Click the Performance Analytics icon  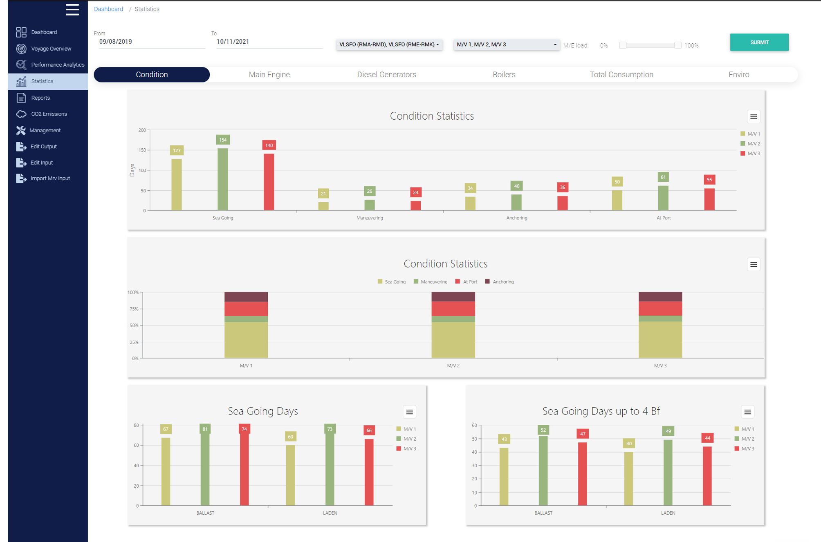(x=21, y=65)
